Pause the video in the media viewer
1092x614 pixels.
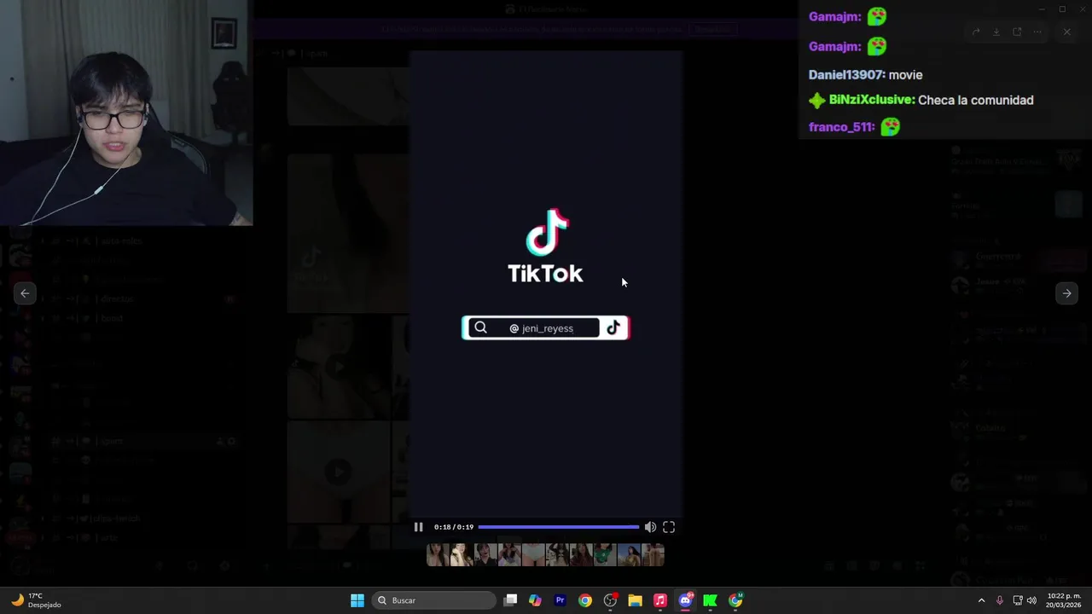pyautogui.click(x=418, y=527)
